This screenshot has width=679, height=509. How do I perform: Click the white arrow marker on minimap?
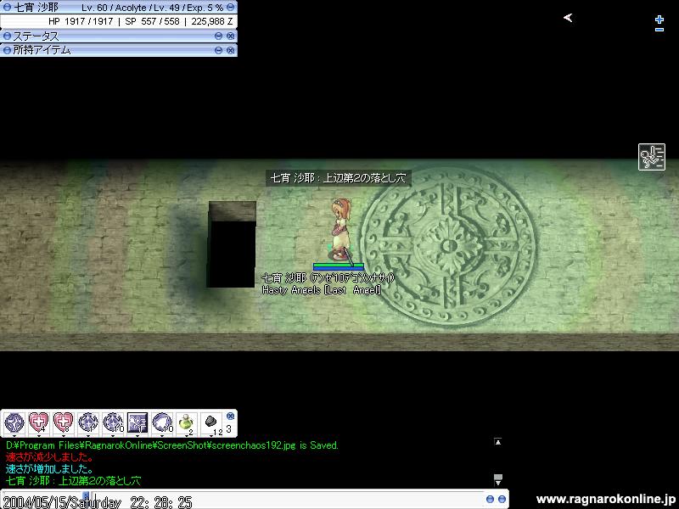point(568,17)
